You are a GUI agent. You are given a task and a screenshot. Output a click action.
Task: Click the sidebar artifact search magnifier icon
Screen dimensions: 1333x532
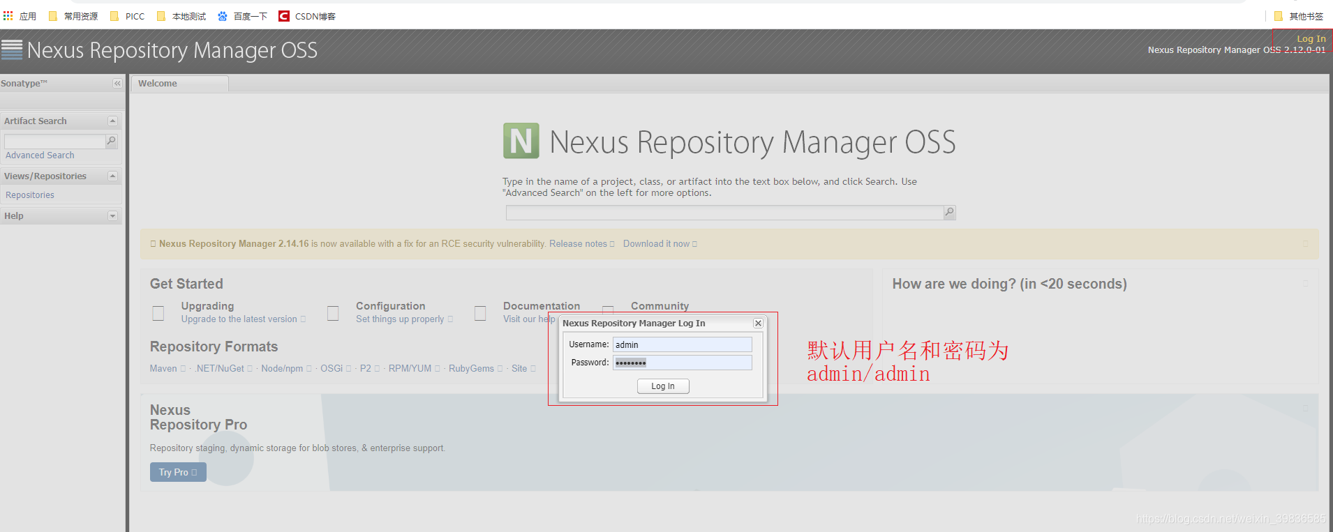(111, 141)
